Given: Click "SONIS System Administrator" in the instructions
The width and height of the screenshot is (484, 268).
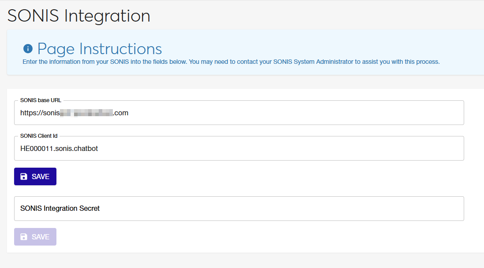Looking at the screenshot, I should click(313, 62).
